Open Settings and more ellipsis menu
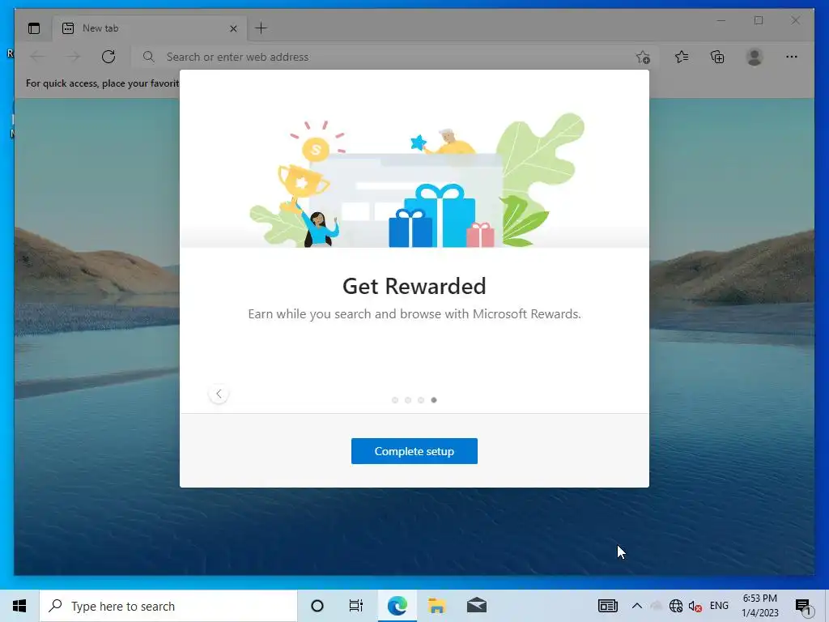The width and height of the screenshot is (829, 622). tap(792, 57)
